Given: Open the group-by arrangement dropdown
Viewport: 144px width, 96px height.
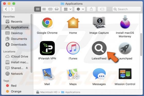Looking at the screenshot, I should [67, 9].
